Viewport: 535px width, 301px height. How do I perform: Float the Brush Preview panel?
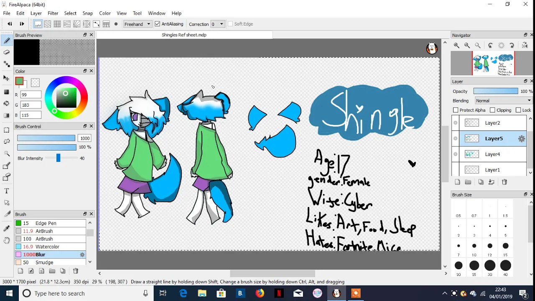(85, 35)
